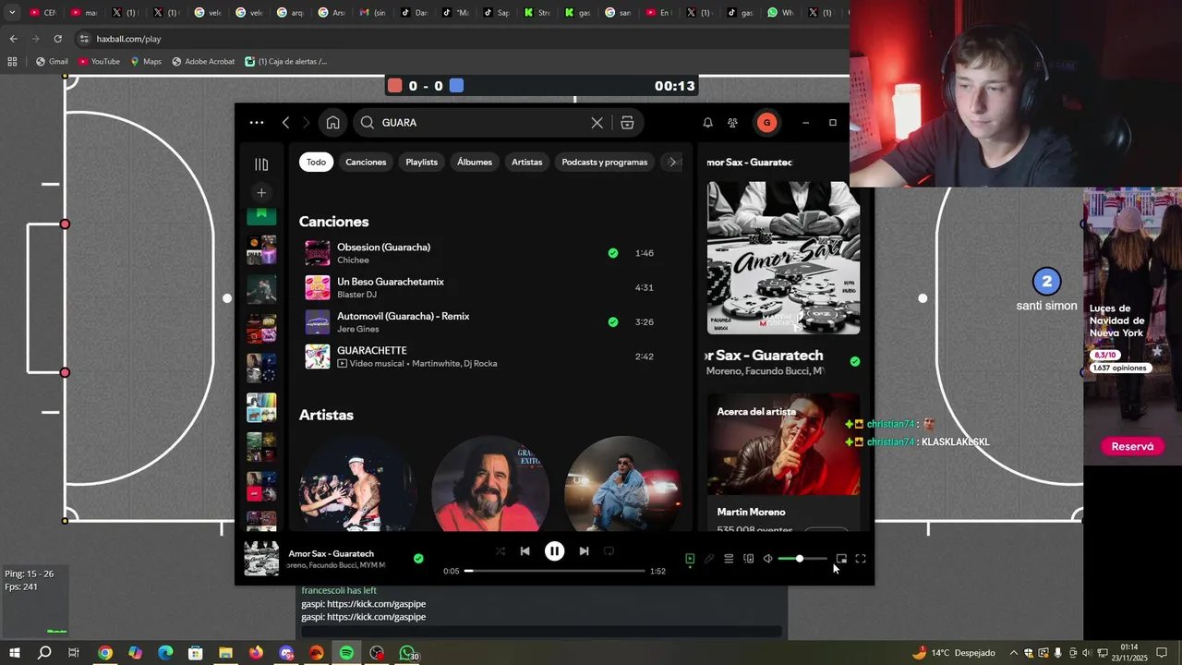
Task: Clear the GUARA search text
Action: [597, 123]
